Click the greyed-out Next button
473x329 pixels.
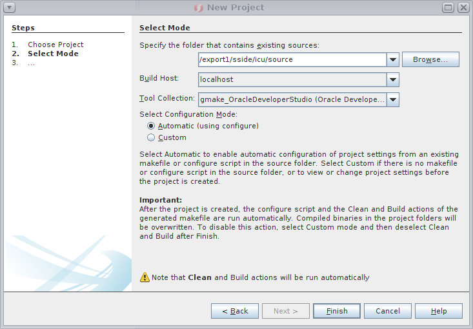pyautogui.click(x=286, y=311)
